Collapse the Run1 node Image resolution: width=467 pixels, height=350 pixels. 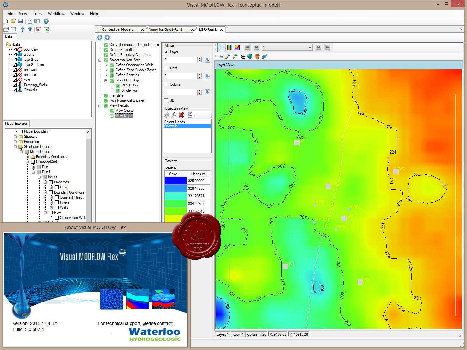coord(34,172)
